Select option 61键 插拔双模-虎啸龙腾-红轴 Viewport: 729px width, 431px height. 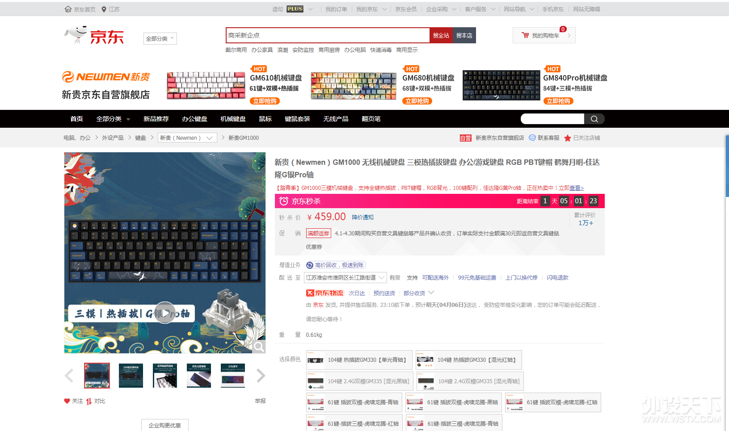553,402
